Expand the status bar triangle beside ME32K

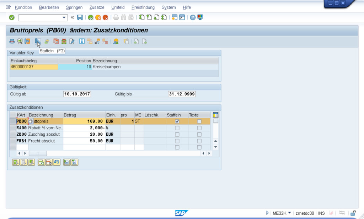[267, 213]
